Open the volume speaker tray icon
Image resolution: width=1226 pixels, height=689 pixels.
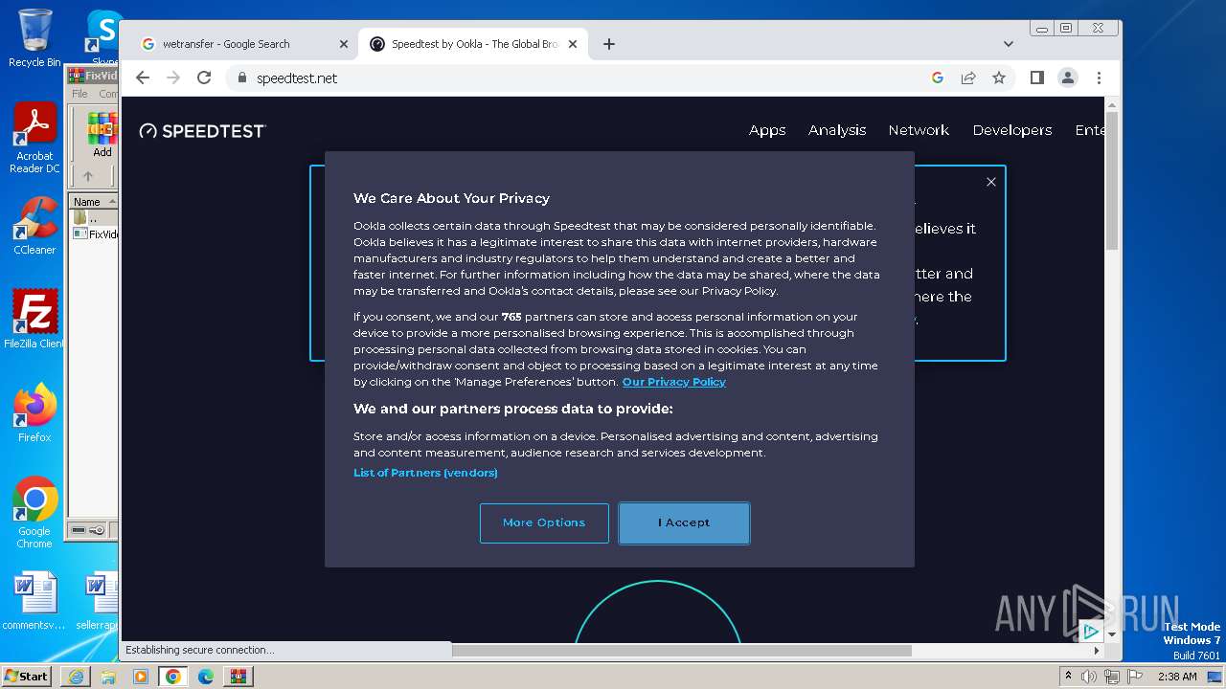tap(1089, 677)
